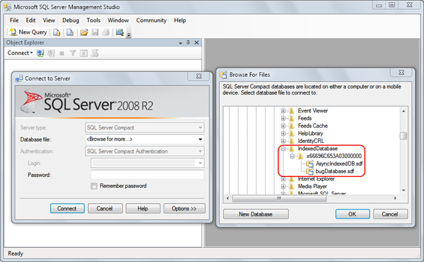Click the New Query toolbar button
The width and height of the screenshot is (424, 262).
28,32
